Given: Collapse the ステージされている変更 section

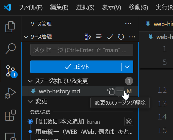Looking at the screenshot, I should click(30, 81).
